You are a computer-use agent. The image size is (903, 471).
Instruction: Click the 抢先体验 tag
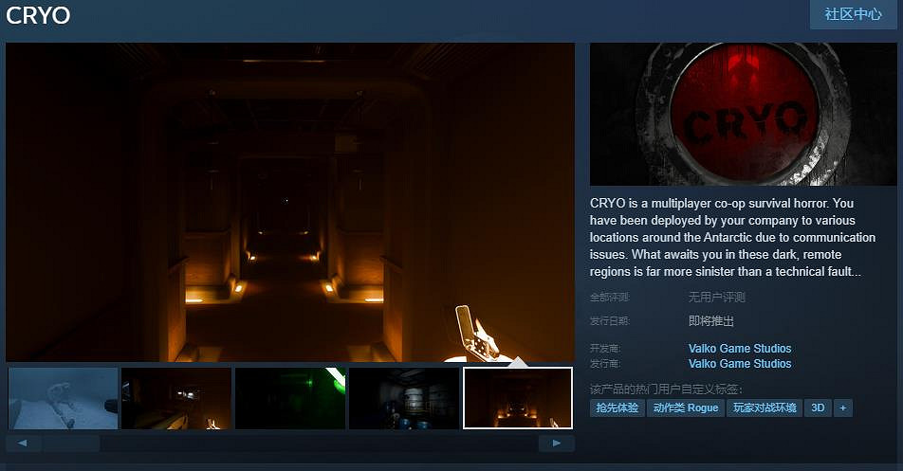pyautogui.click(x=617, y=408)
